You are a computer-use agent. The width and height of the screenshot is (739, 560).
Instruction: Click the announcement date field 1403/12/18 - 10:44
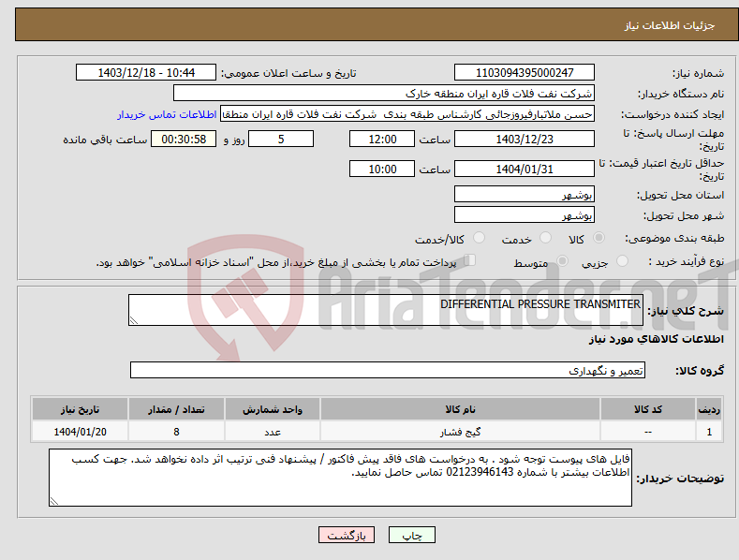146,73
